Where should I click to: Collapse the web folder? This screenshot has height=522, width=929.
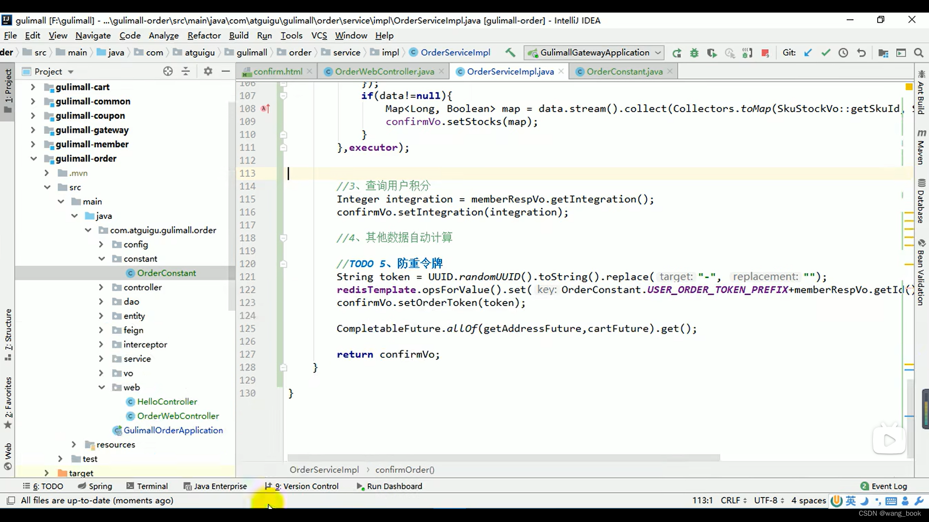pos(102,388)
